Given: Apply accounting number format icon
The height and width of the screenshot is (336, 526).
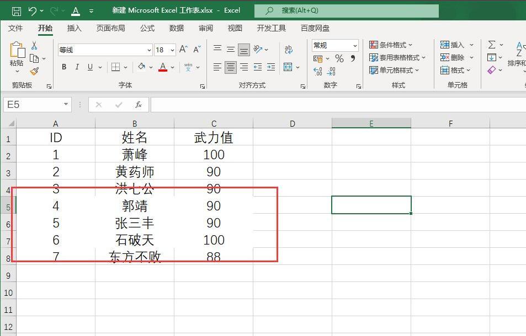Looking at the screenshot, I should (318, 59).
